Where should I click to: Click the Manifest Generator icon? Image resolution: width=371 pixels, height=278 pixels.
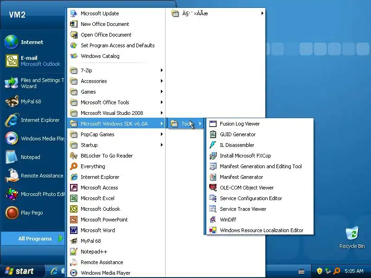(213, 177)
